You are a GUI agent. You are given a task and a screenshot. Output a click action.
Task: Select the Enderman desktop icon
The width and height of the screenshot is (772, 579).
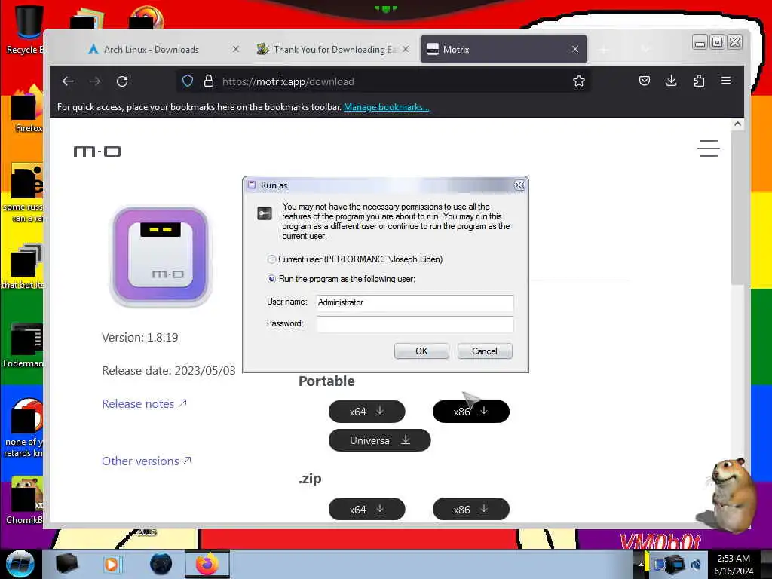click(x=25, y=345)
